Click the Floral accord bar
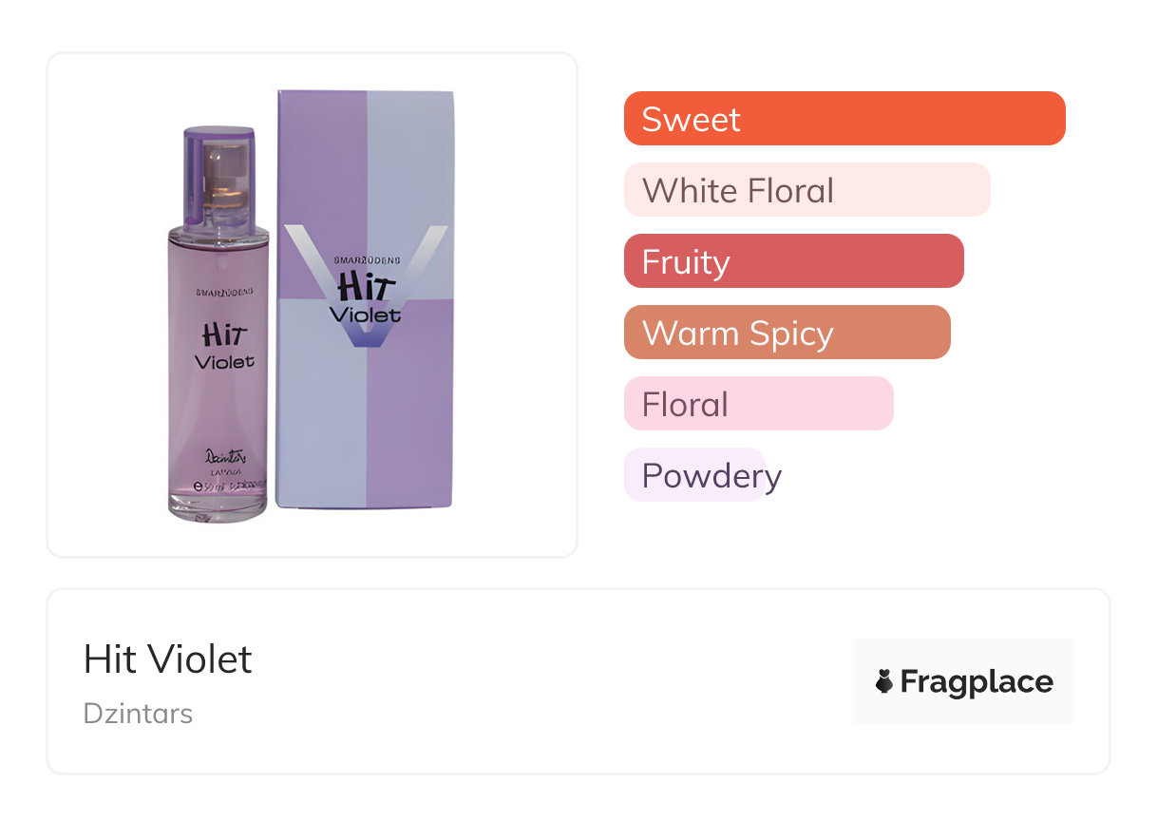The width and height of the screenshot is (1157, 821). [x=758, y=404]
